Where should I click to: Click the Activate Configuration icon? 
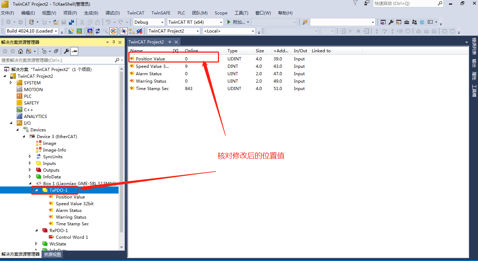71,31
